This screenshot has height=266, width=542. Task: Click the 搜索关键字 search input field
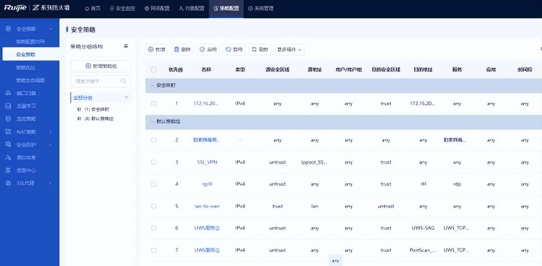pyautogui.click(x=97, y=81)
